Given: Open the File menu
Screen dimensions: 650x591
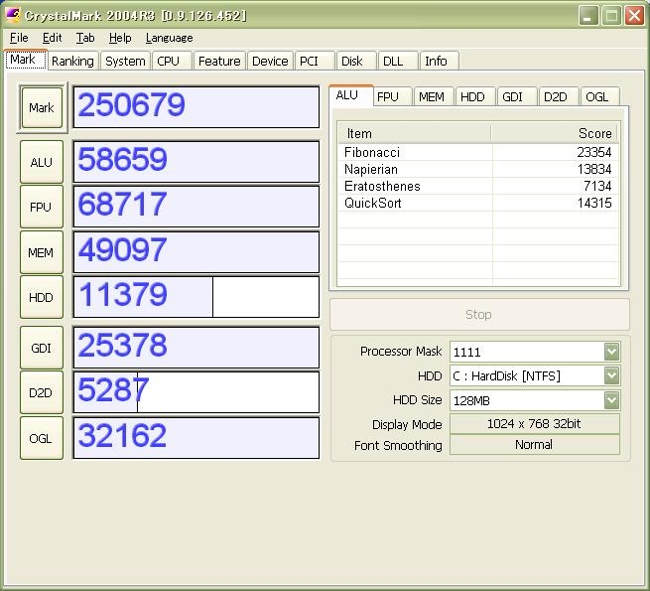Looking at the screenshot, I should coord(19,38).
